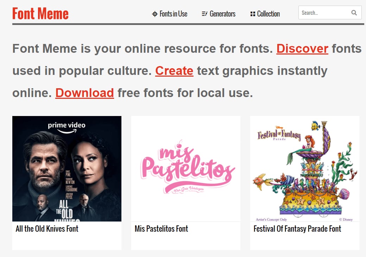Follow the Download link

pyautogui.click(x=84, y=93)
